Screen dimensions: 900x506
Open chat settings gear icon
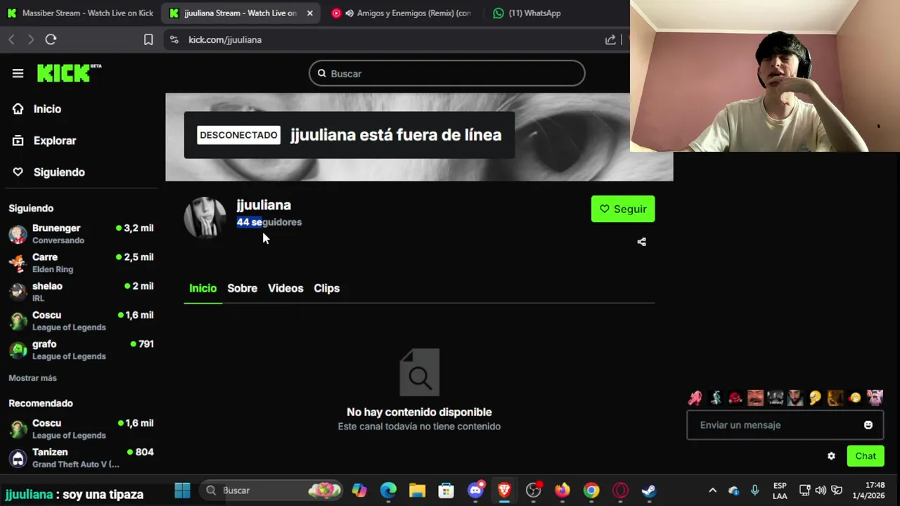point(831,456)
